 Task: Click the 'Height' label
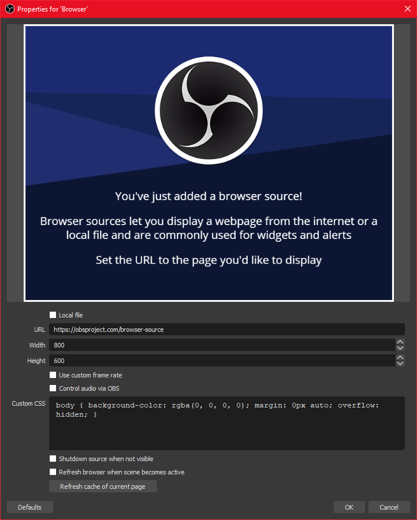click(36, 361)
